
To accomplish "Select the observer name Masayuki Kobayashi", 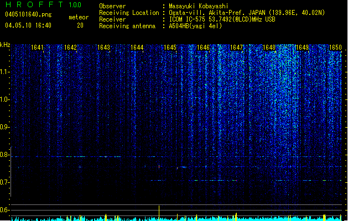I will pyautogui.click(x=199, y=6).
